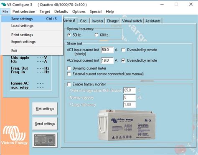This screenshot has height=155, width=198.
Task: Open the Options menu
Action: pos(79,12)
